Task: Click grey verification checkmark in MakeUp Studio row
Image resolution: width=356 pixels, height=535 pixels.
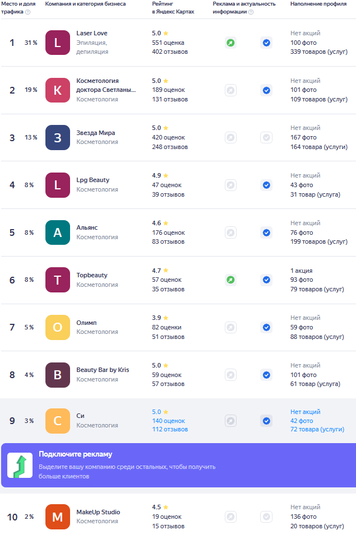Action: click(x=266, y=517)
